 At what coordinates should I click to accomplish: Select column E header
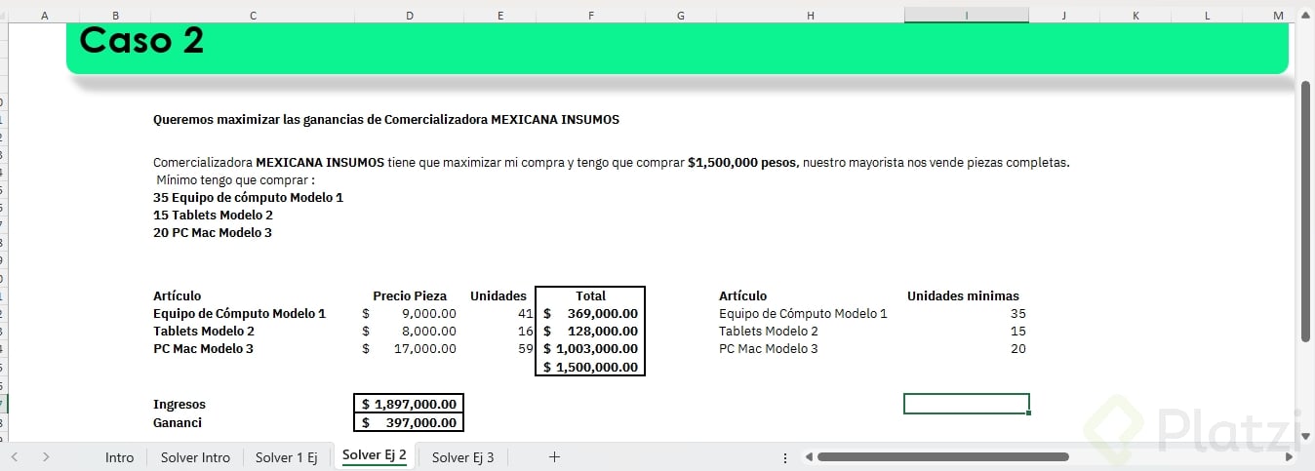(x=500, y=15)
